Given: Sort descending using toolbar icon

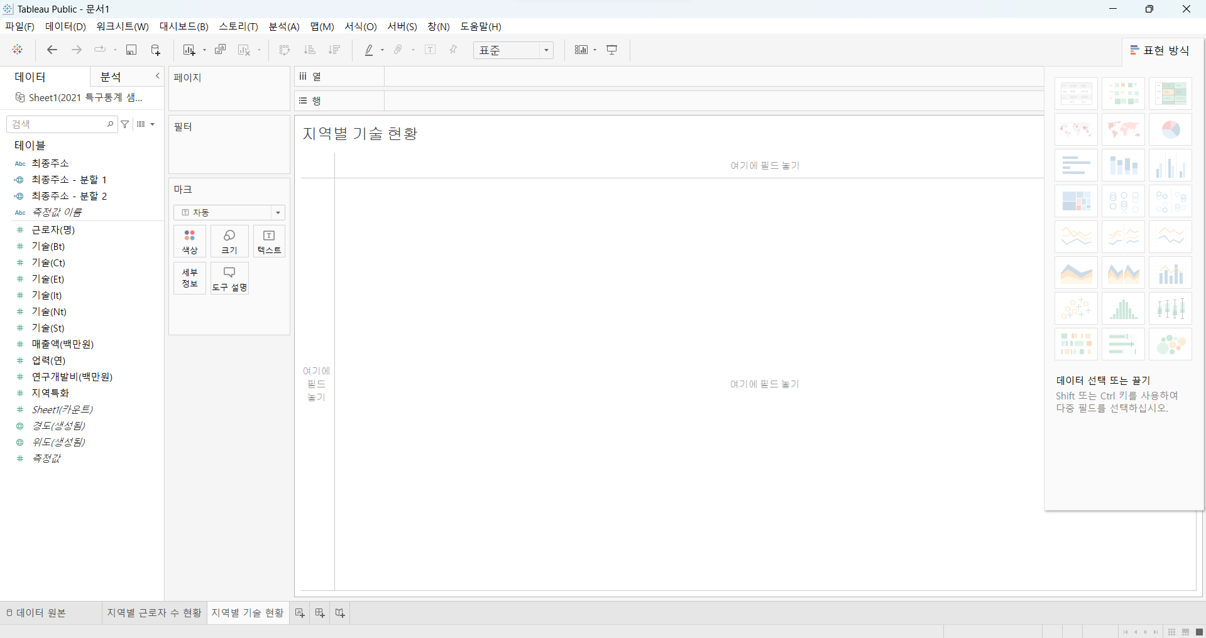Looking at the screenshot, I should click(334, 50).
